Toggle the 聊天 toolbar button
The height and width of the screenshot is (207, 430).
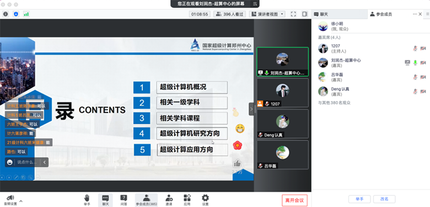[106, 200]
